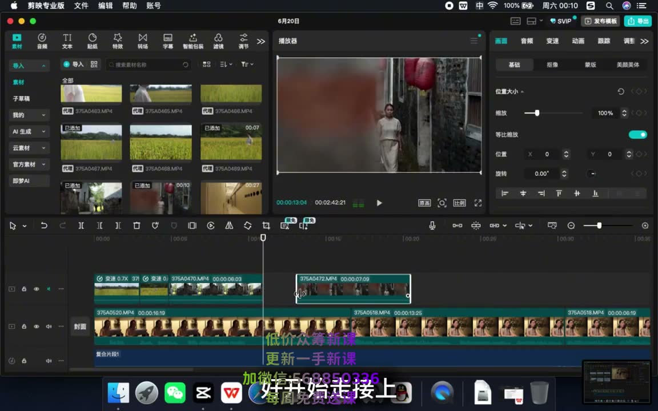Reset 位置大小 with the circular arrow
The image size is (658, 411).
(x=621, y=91)
